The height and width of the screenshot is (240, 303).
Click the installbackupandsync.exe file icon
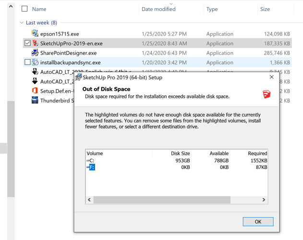pos(35,62)
